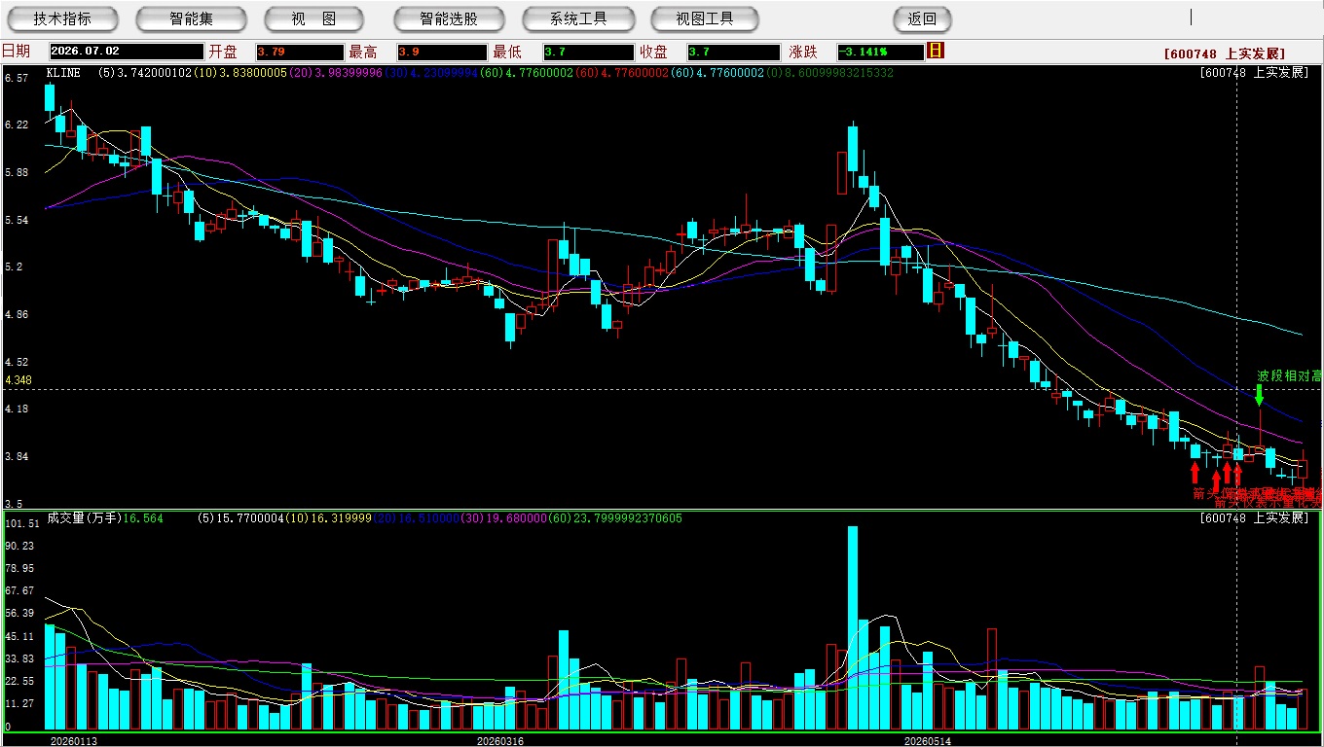Click the leftmost red up-arrow buy signal
Screen dimensions: 1324x747
[x=1195, y=473]
